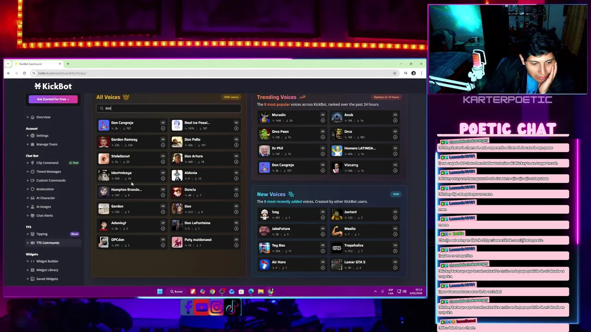Add the Anub trending voice
Viewport: 591px width, 332px height.
coord(395,120)
